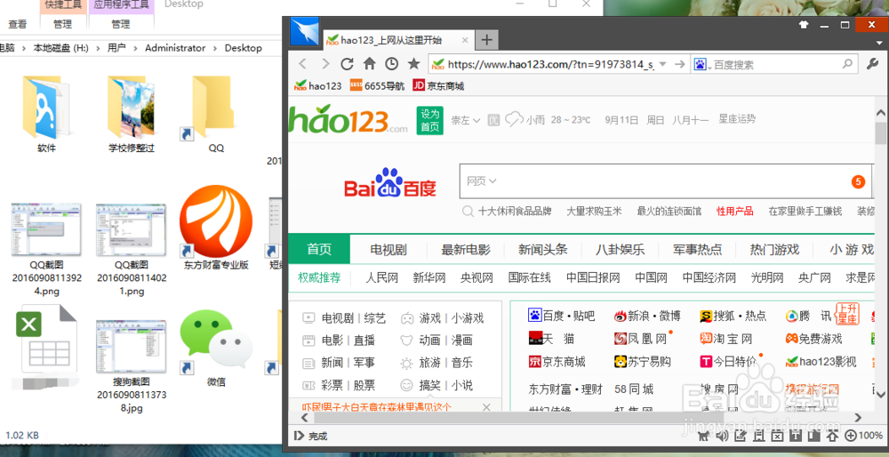
Task: Close the hao123 tab
Action: [465, 40]
